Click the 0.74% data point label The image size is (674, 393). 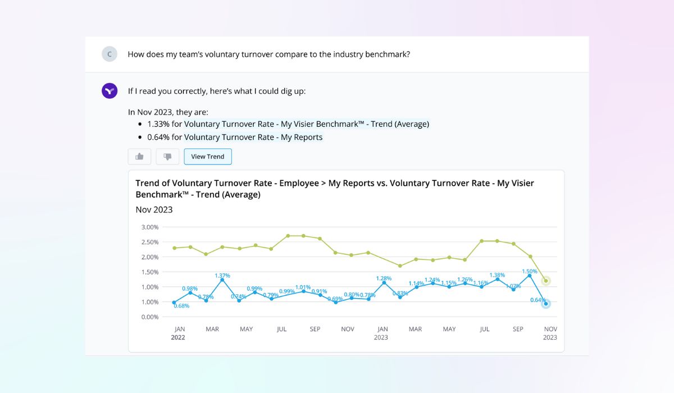click(239, 296)
